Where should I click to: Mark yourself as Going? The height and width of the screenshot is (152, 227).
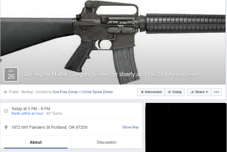(175, 92)
